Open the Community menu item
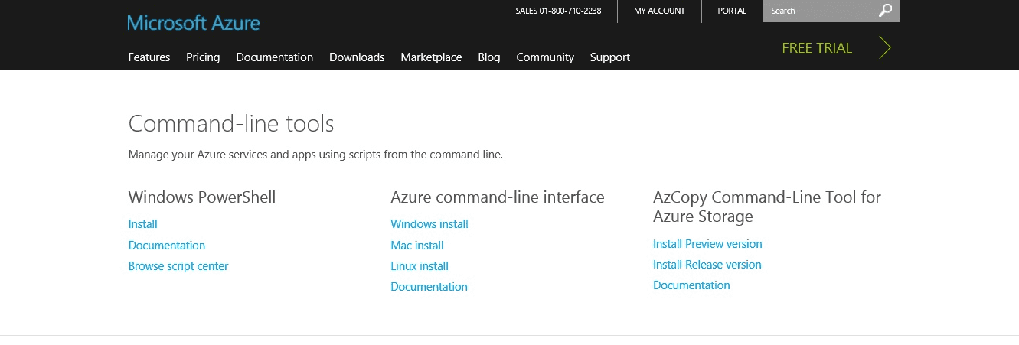The image size is (1019, 345). [x=545, y=57]
